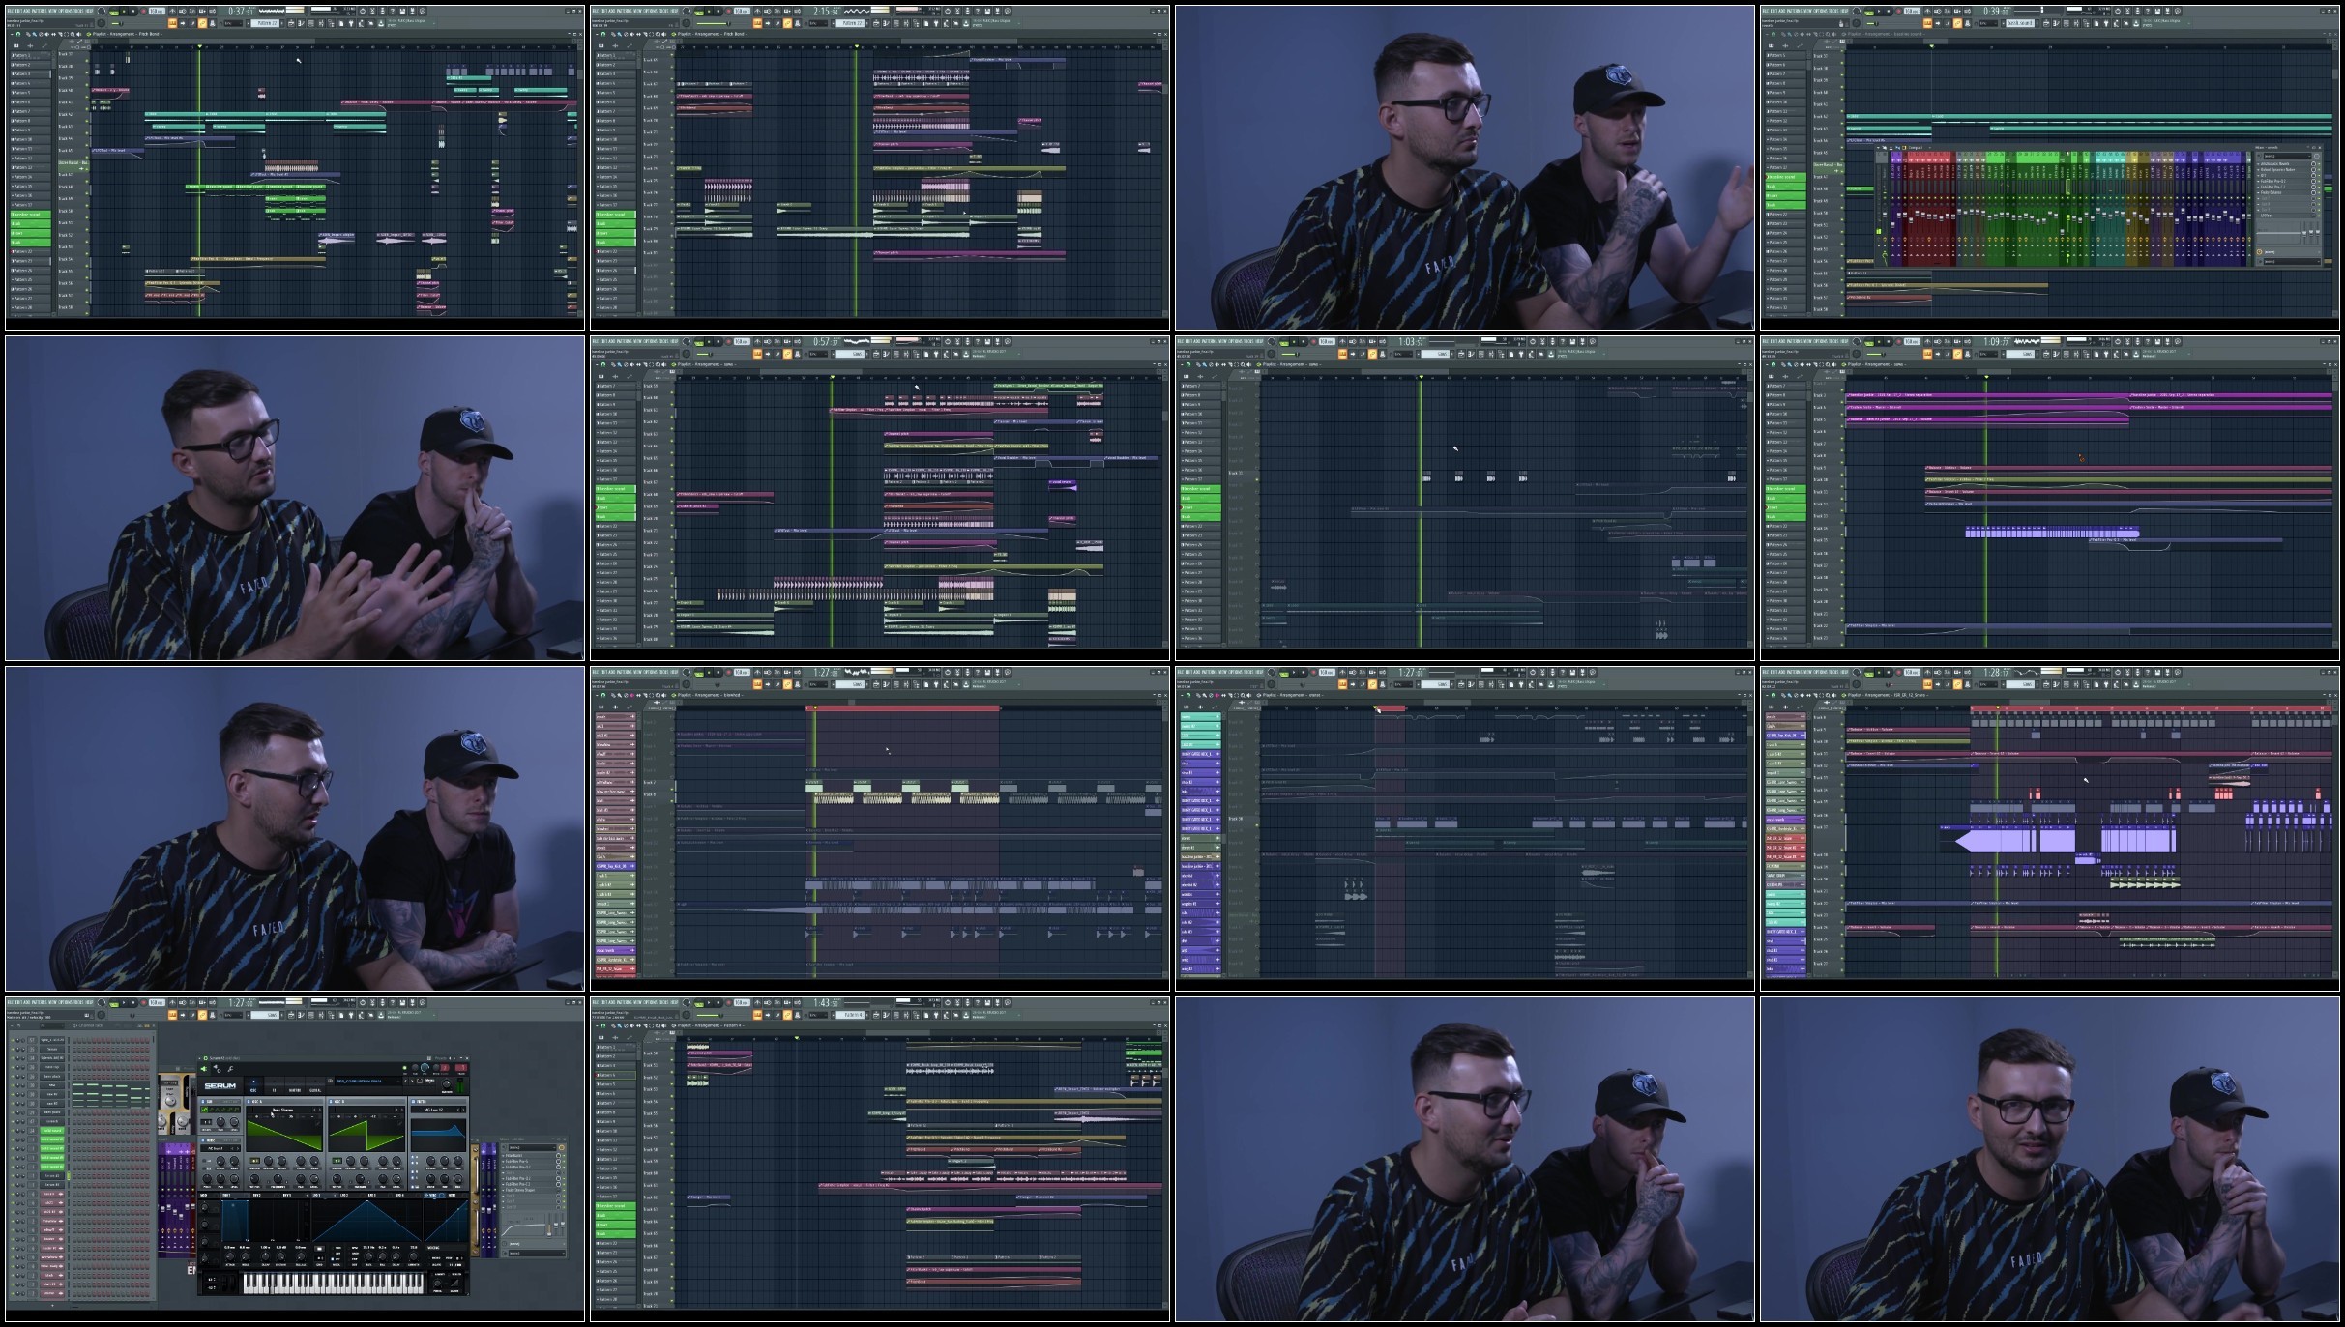2345x1327 pixels.
Task: Click the wrench icon above the Serum plugin
Action: (230, 1069)
